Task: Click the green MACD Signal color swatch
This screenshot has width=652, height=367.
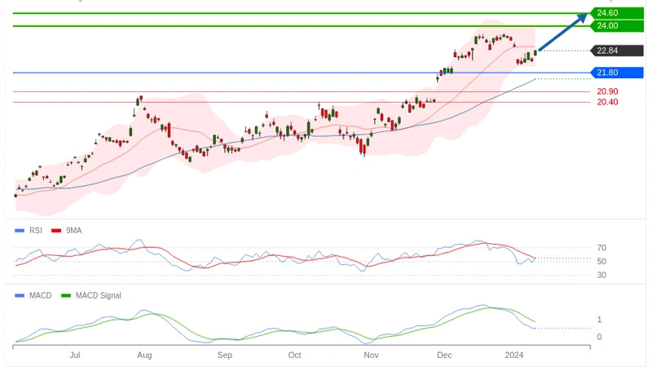Action: pyautogui.click(x=67, y=295)
